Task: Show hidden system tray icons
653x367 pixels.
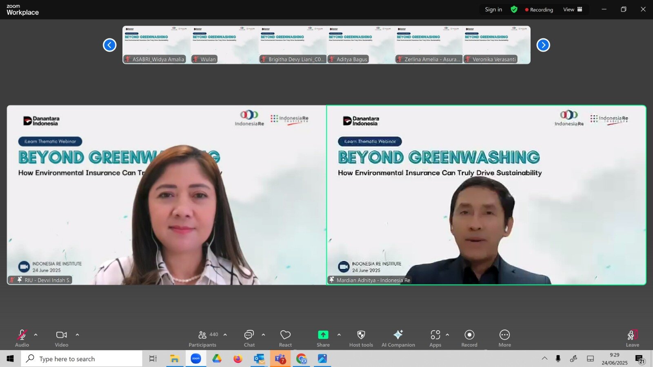Action: click(544, 358)
